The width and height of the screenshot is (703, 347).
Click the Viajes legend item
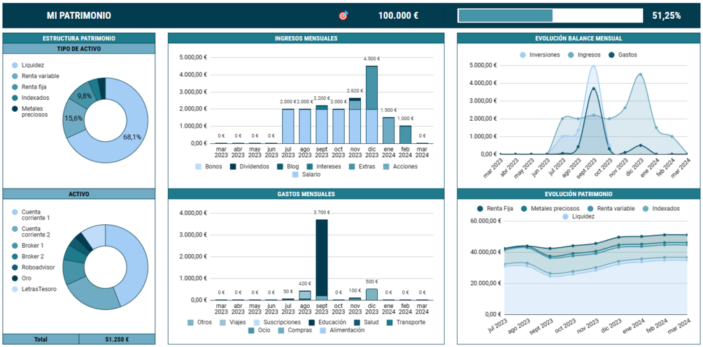[233, 322]
